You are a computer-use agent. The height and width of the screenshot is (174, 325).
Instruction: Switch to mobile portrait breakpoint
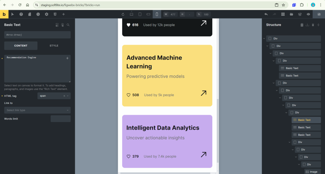[x=157, y=14]
